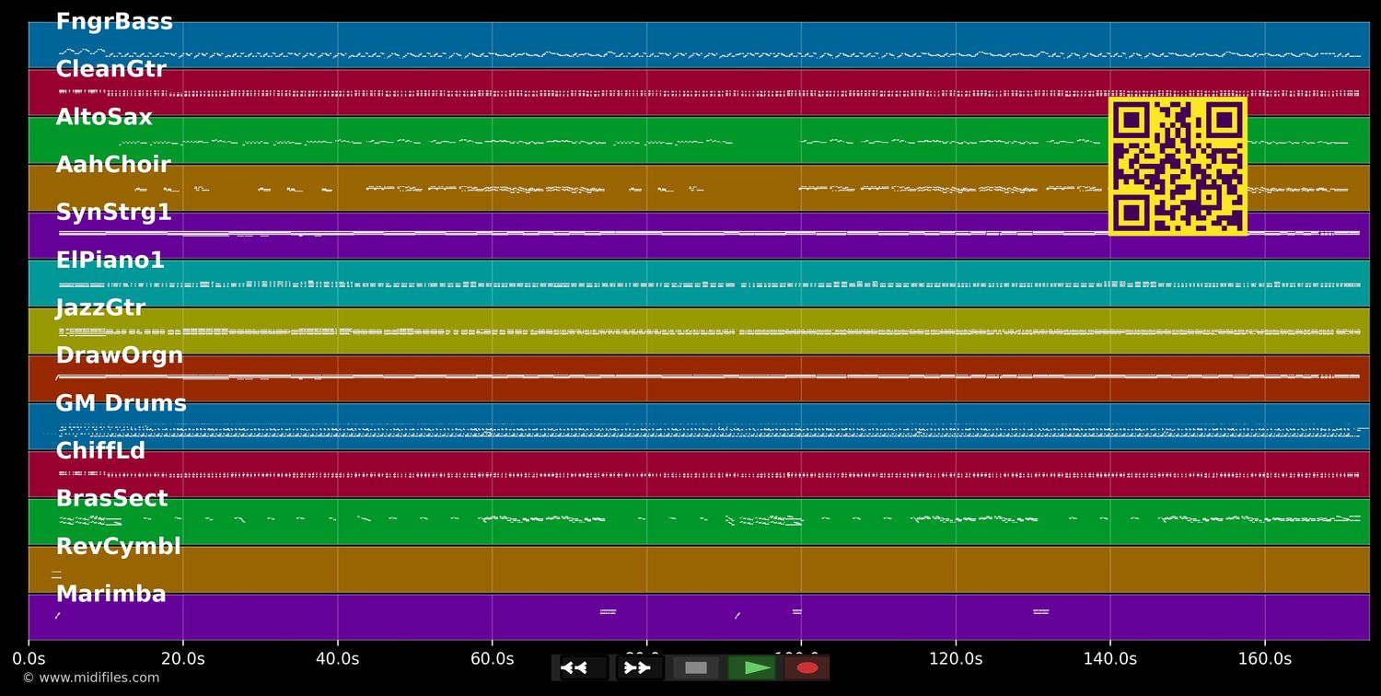The image size is (1381, 696).
Task: Click the 20.0s timeline marker
Action: pyautogui.click(x=183, y=659)
